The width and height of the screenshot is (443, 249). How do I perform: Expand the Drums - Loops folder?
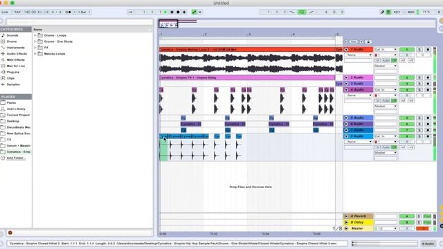pyautogui.click(x=35, y=35)
